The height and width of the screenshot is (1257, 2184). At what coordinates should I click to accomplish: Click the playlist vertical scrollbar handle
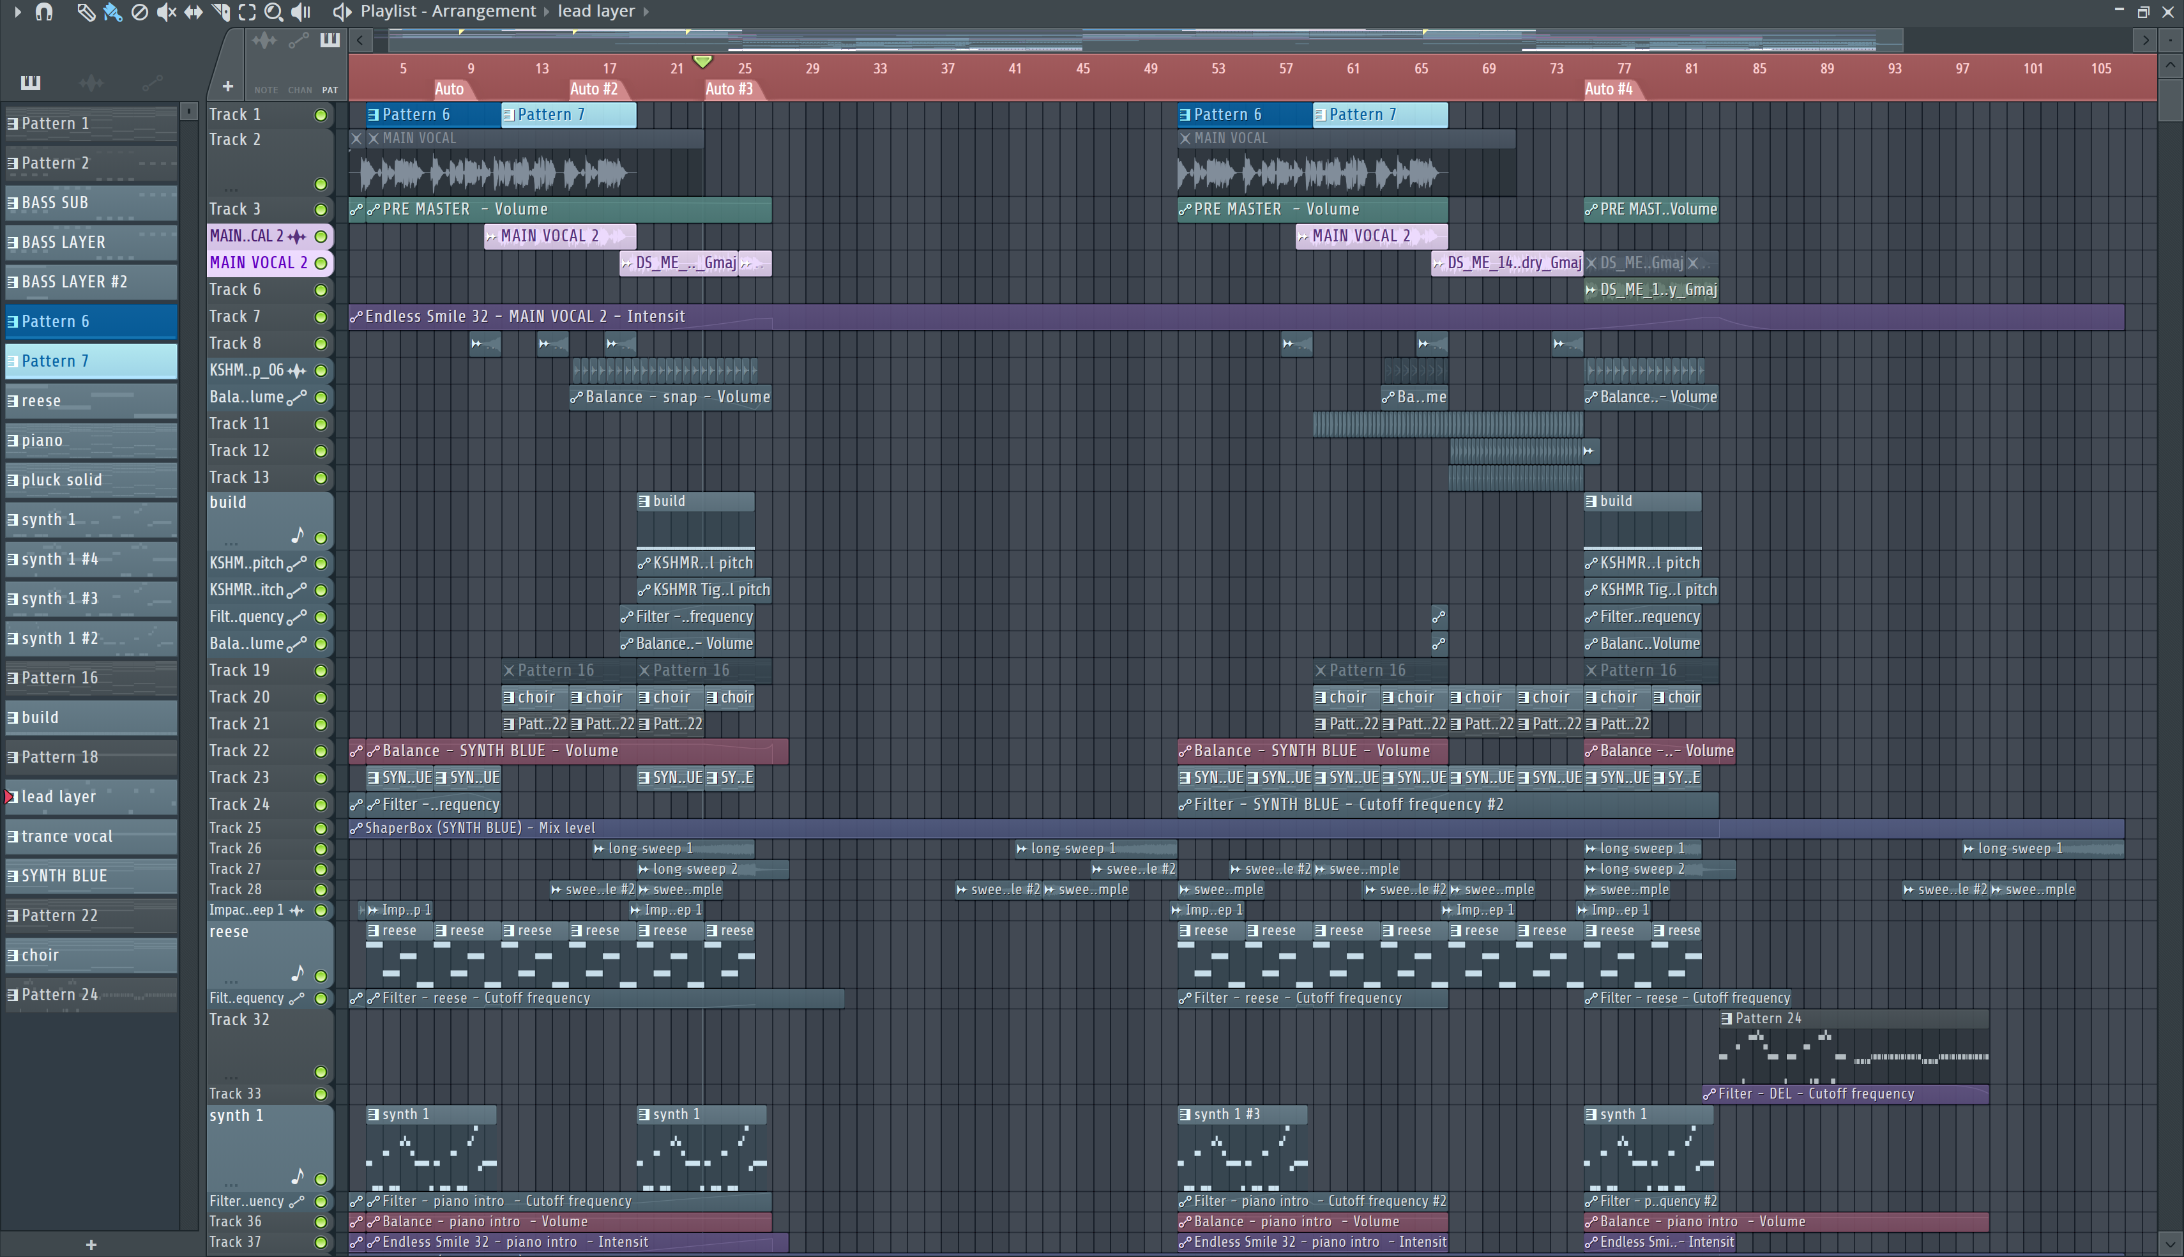2169,100
